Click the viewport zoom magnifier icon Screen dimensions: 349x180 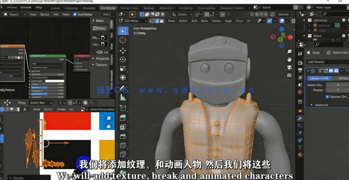pyautogui.click(x=289, y=51)
